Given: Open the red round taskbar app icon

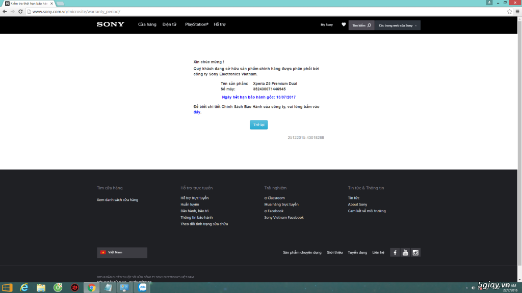Looking at the screenshot, I should click(74, 288).
